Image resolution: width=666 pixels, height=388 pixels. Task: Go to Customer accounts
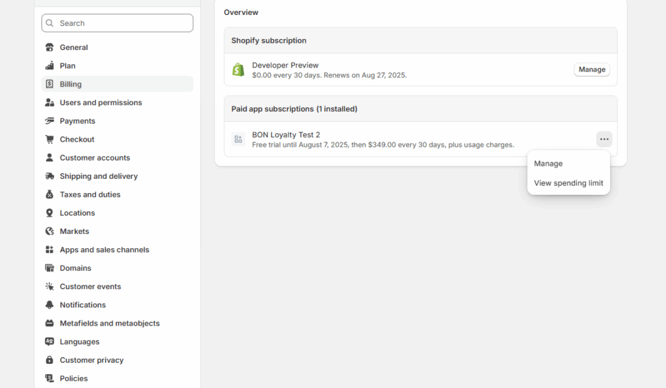click(x=118, y=157)
